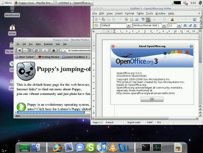Open the New document dropdown arrow
Image resolution: width=203 pixels, height=153 pixels.
point(100,19)
